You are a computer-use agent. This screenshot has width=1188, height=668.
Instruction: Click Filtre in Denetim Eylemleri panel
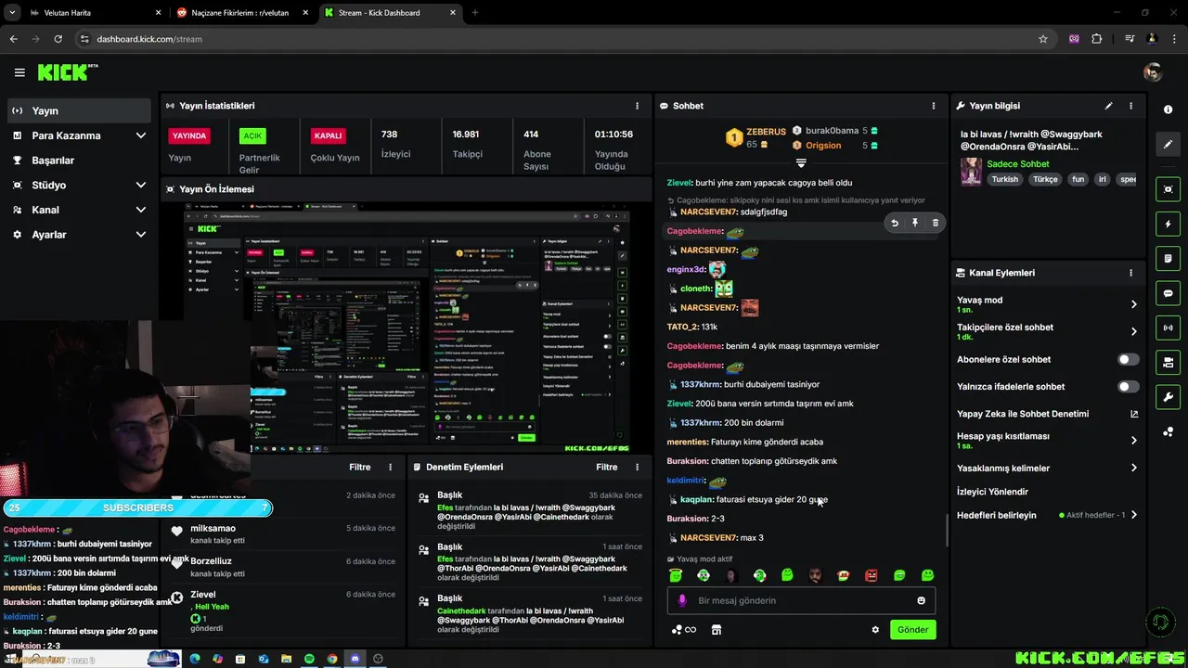[607, 467]
